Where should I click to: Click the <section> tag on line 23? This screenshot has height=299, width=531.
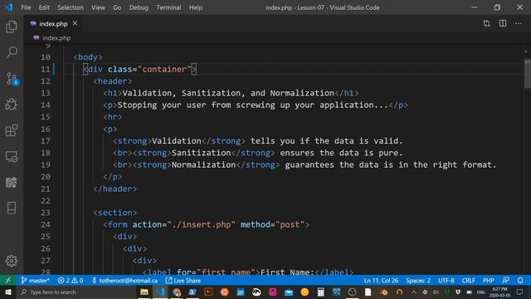click(x=115, y=213)
